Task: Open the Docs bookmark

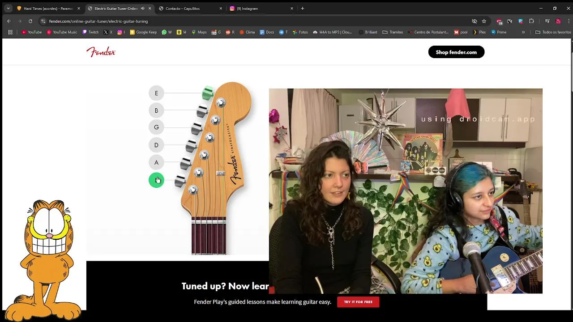Action: coord(267,32)
